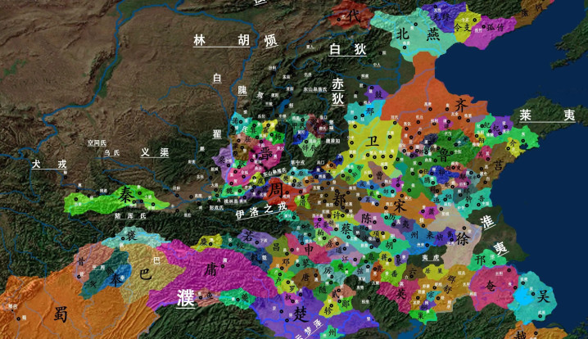This screenshot has height=339, width=588.
Task: Click the '罗' label on yellow-green region
Action: pos(292,289)
